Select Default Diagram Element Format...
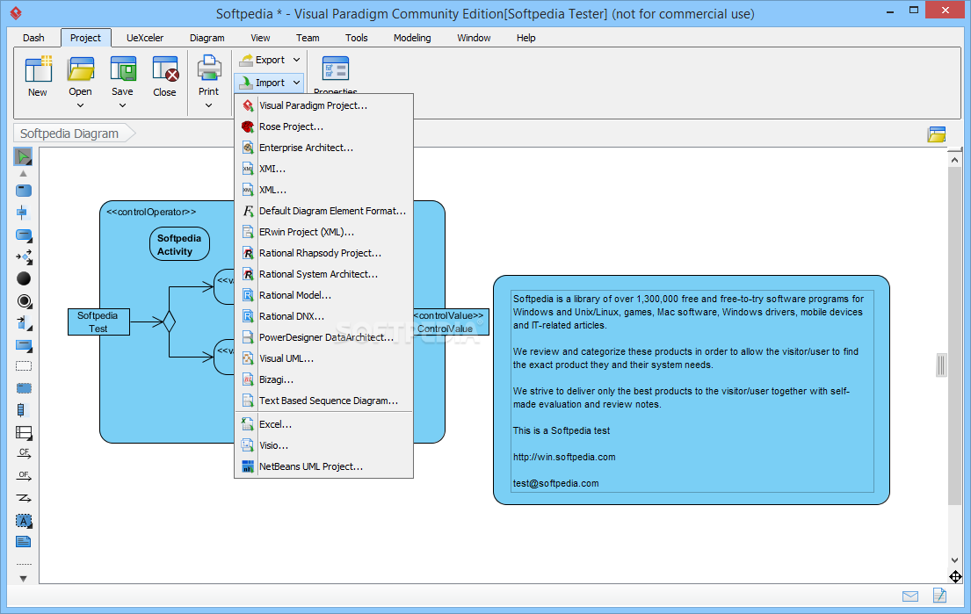971x614 pixels. 324,211
